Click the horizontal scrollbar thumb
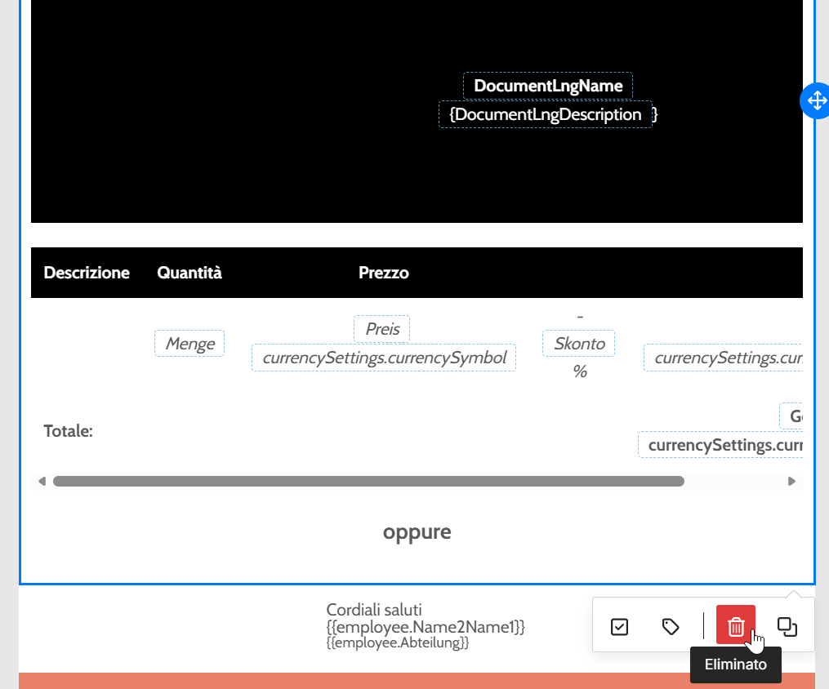The width and height of the screenshot is (829, 689). pos(368,482)
